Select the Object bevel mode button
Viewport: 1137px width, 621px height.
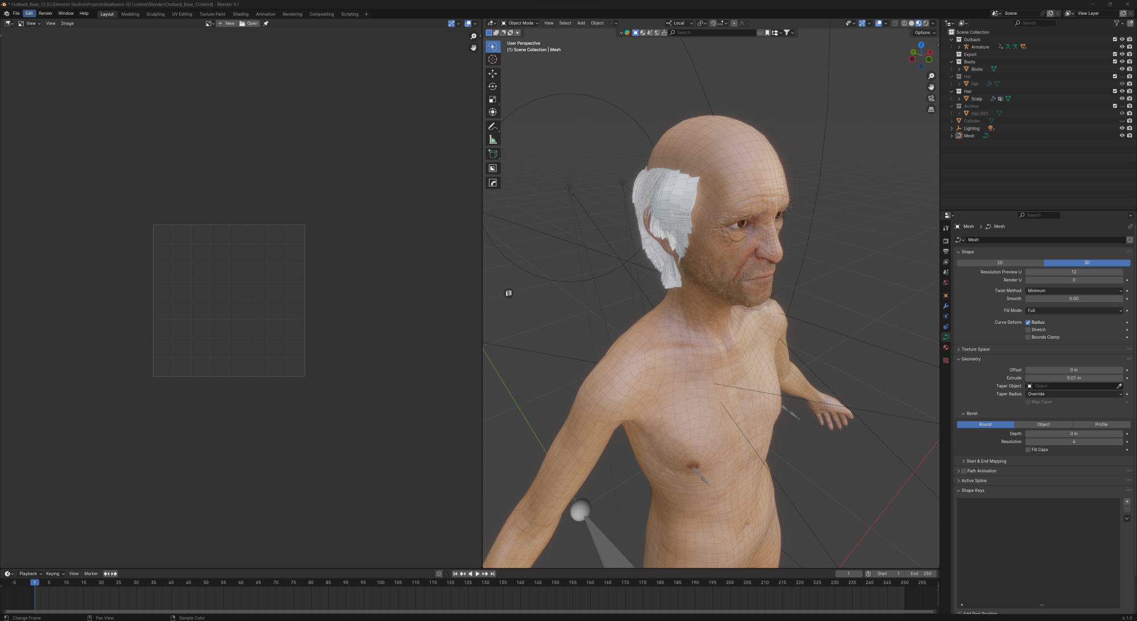tap(1043, 424)
